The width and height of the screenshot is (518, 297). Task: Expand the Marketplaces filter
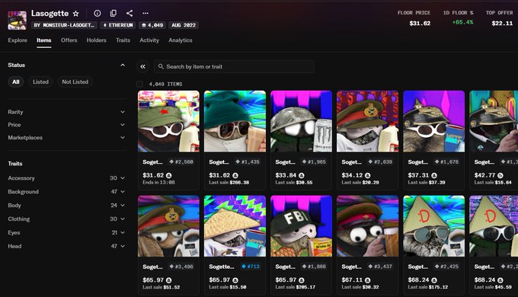[x=66, y=138]
